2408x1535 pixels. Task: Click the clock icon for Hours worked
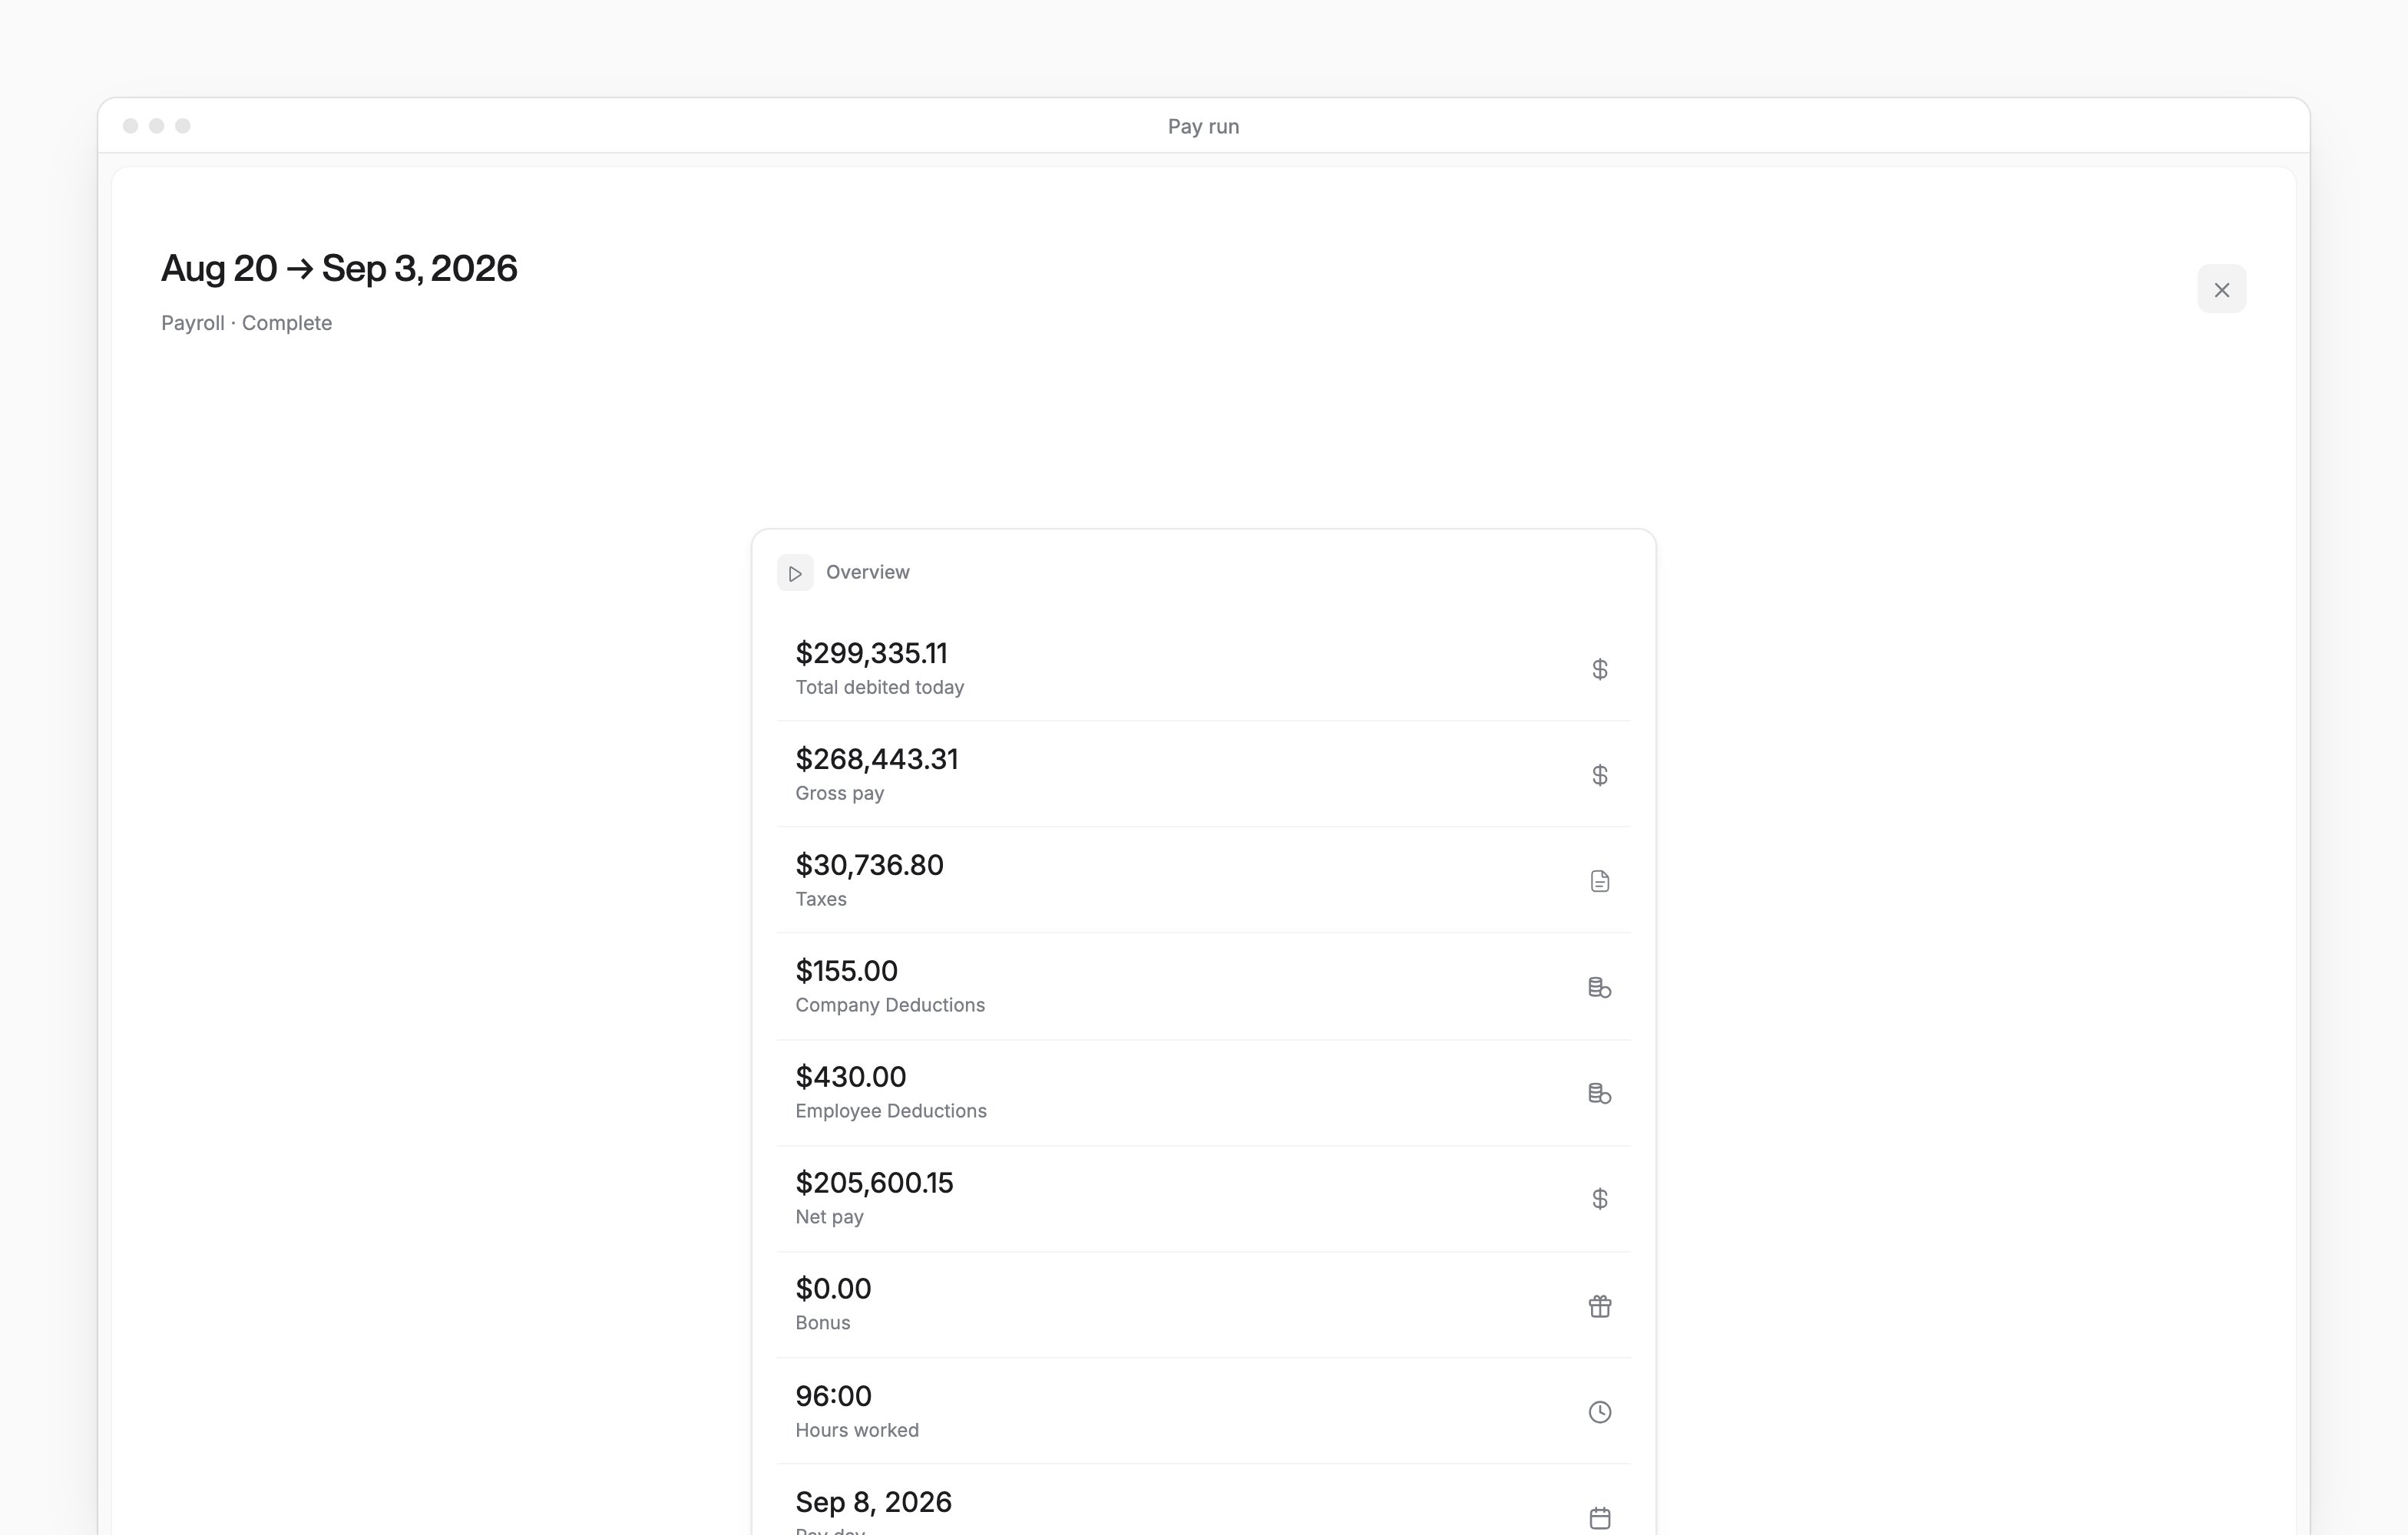click(1599, 1412)
